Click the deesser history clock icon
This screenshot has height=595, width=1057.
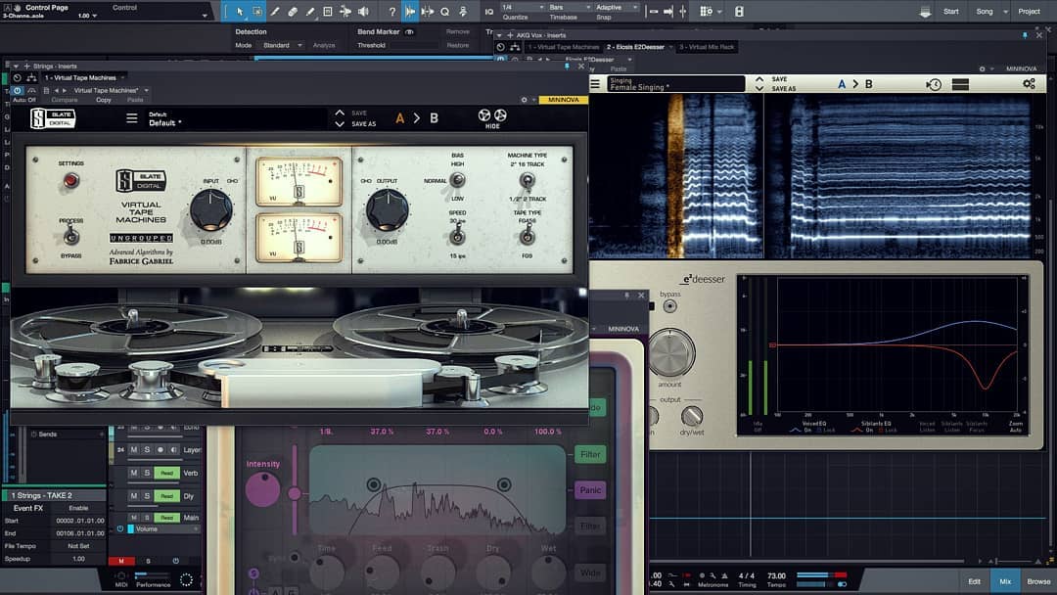(934, 84)
